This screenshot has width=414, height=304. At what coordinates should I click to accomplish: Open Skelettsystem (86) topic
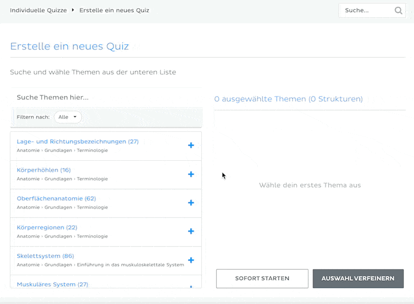point(46,256)
